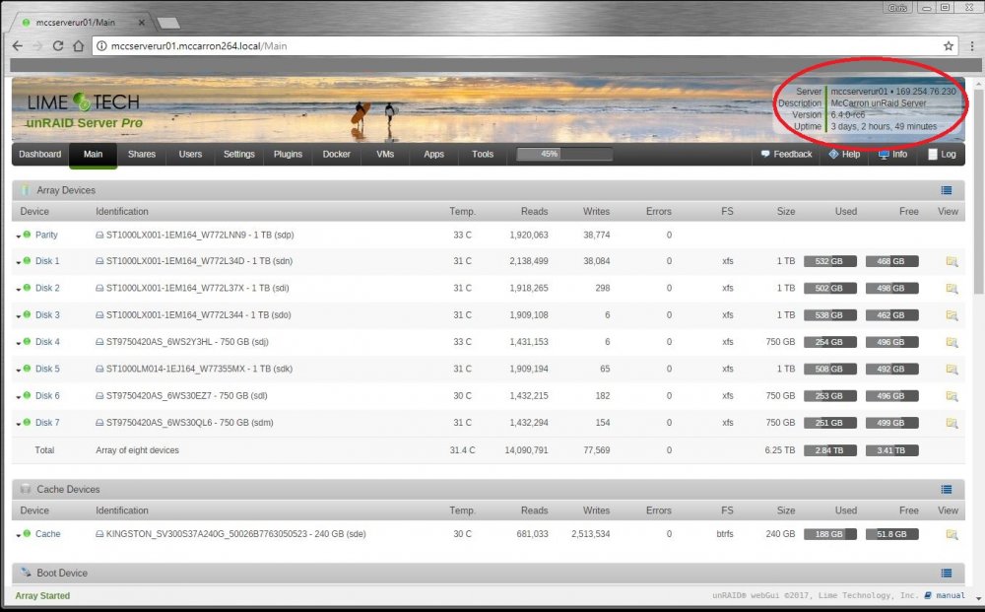
Task: Click the page vertical scrollbar
Action: pyautogui.click(x=979, y=191)
